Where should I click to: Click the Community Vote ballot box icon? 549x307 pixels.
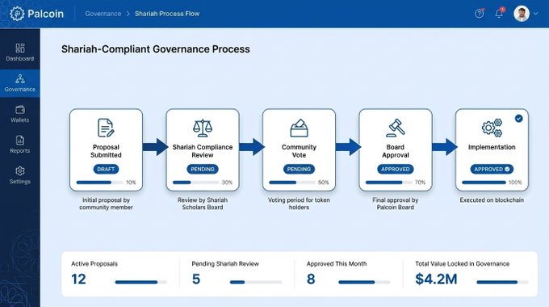point(299,128)
